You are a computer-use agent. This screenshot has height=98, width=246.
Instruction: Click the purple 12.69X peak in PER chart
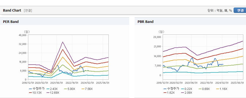click(x=63, y=42)
